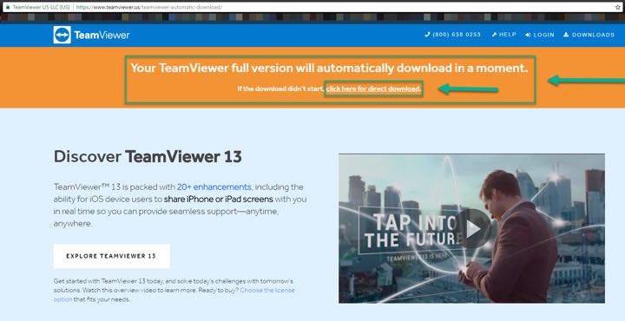Click the automatic download headline text
Image resolution: width=625 pixels, height=321 pixels.
(x=329, y=68)
